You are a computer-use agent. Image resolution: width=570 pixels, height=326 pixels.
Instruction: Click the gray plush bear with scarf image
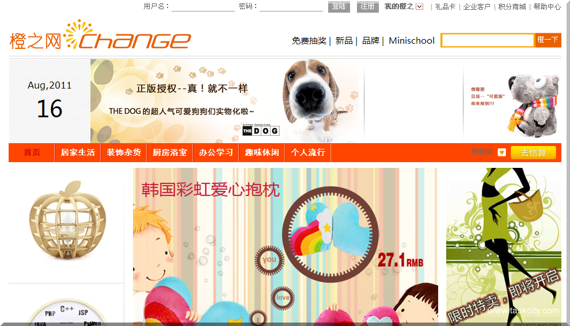click(532, 103)
